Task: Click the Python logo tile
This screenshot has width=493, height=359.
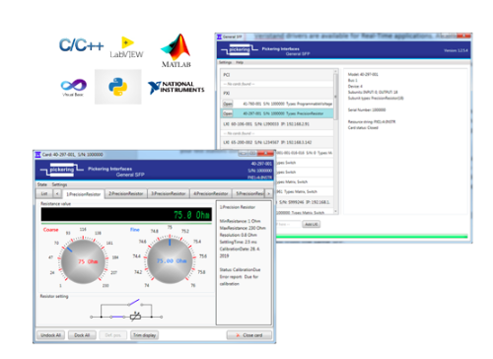Action: [x=118, y=87]
